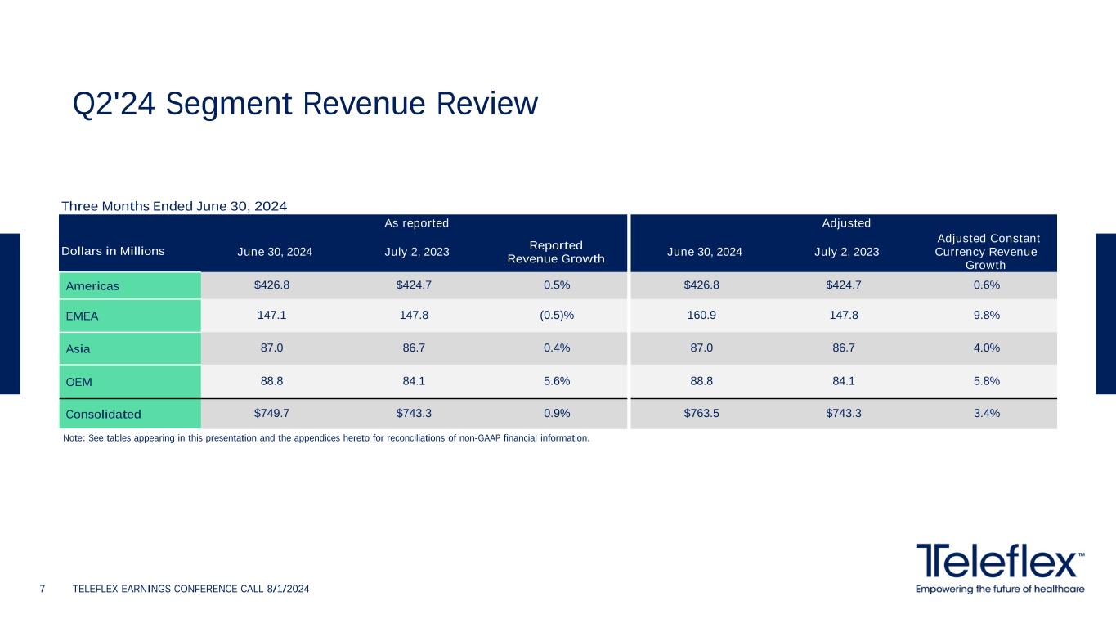1116x628 pixels.
Task: Click the "Reported Revenue Growth" column header
Action: point(556,252)
